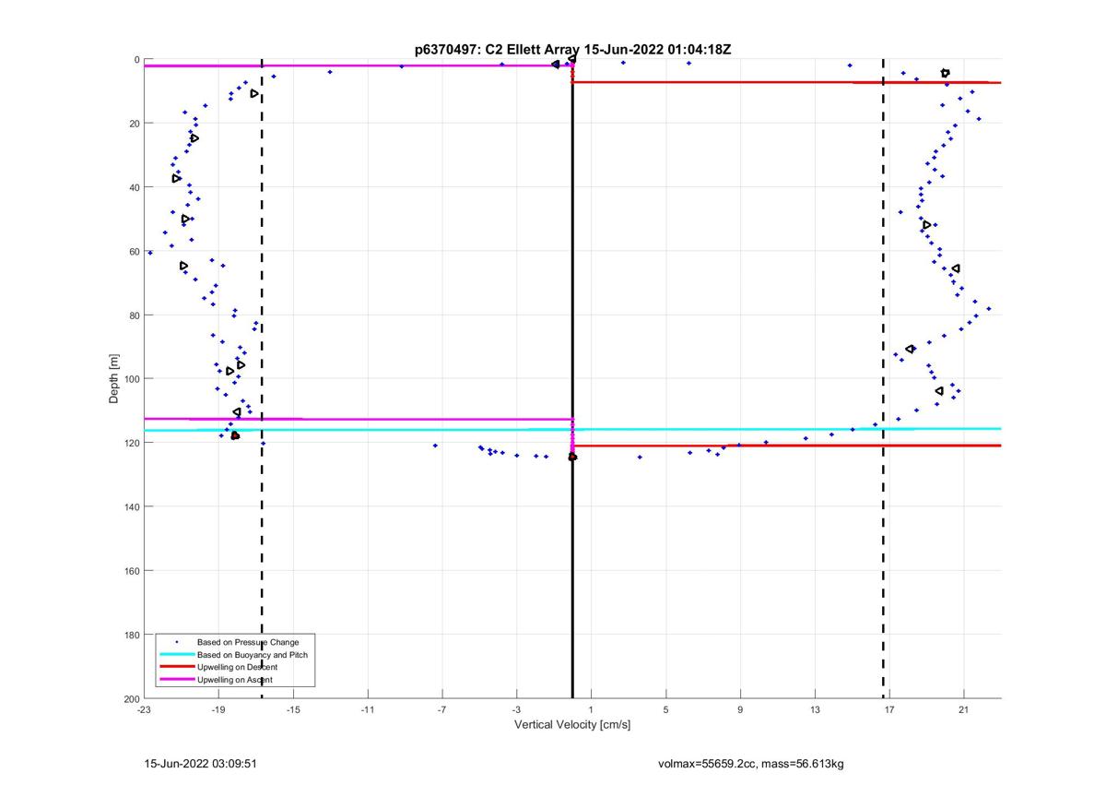Click the x-axis tick label '-7'
The image size is (1106, 785).
point(441,710)
